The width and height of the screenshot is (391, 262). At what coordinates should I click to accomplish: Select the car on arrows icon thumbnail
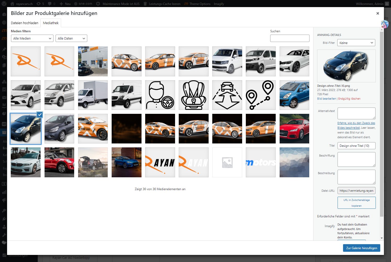click(227, 95)
